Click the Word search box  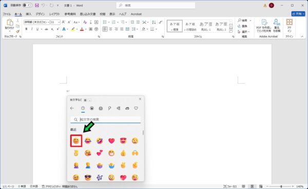click(x=156, y=5)
